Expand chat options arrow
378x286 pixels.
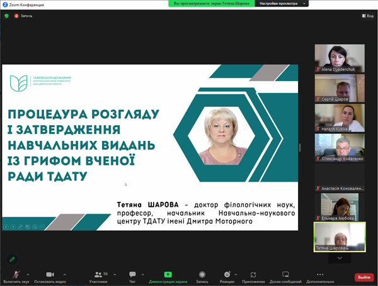pos(143,275)
